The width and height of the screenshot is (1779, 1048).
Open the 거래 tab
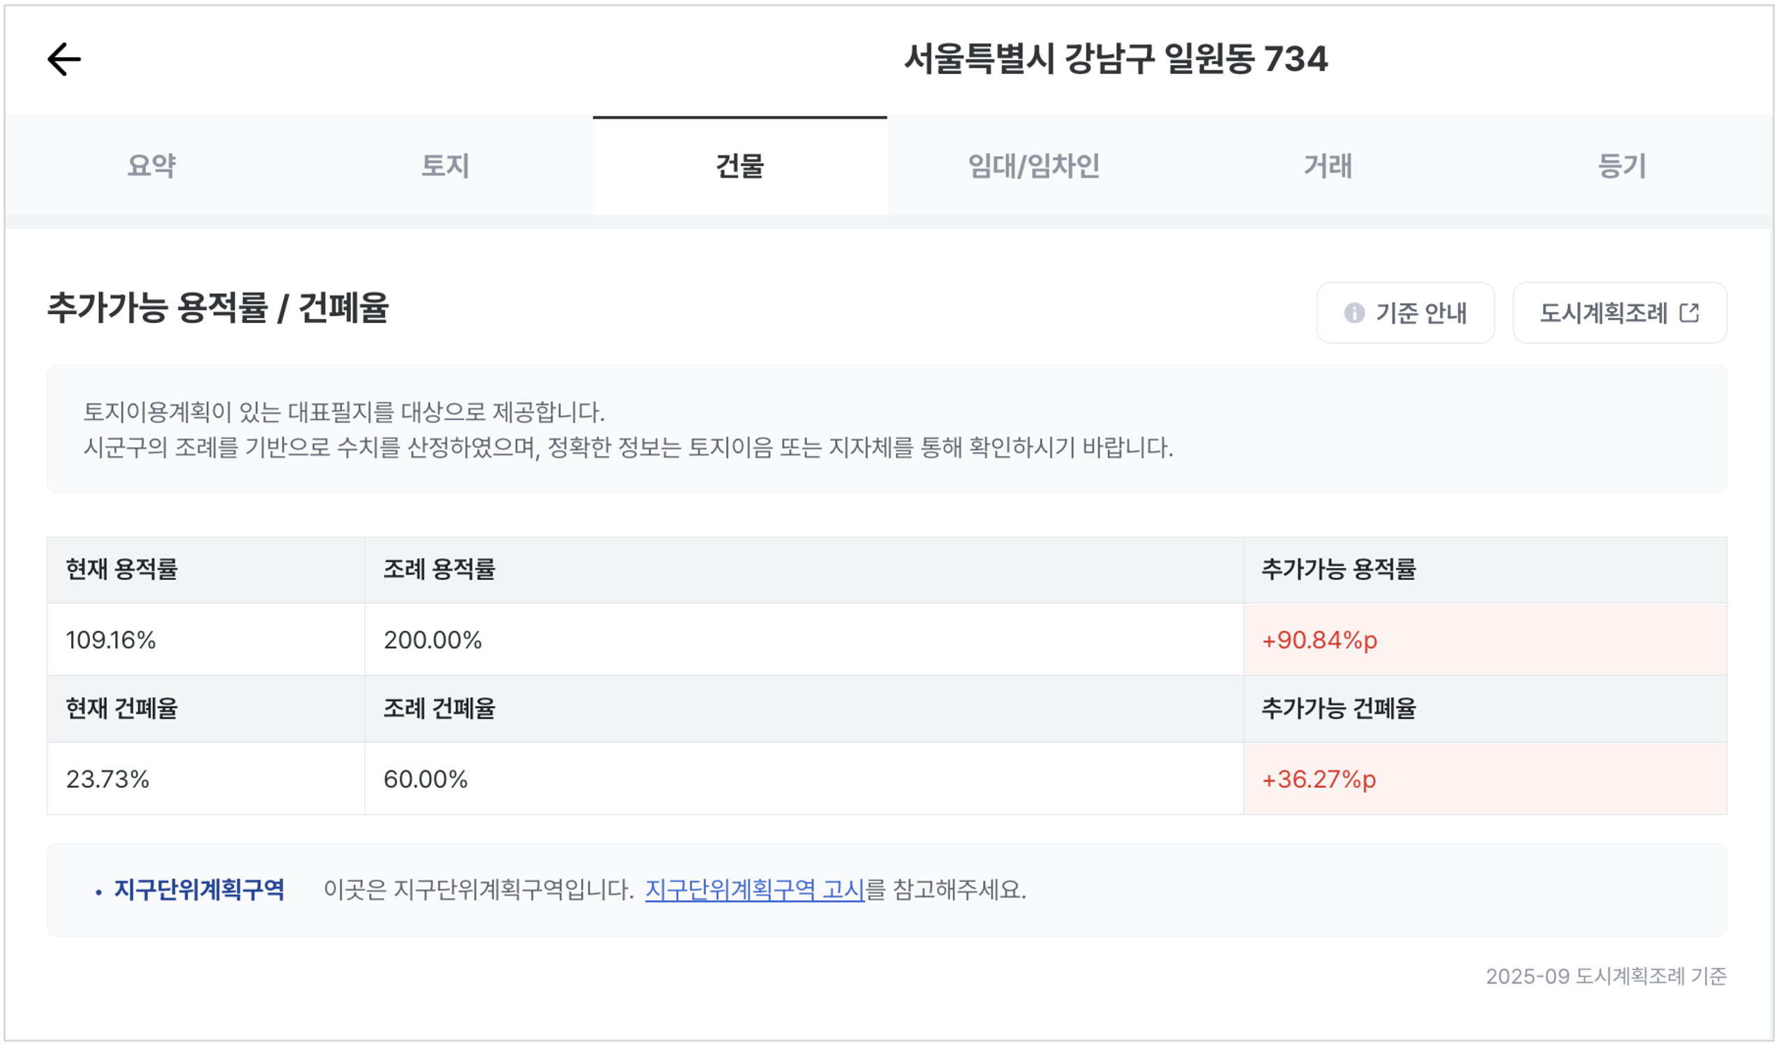1328,167
